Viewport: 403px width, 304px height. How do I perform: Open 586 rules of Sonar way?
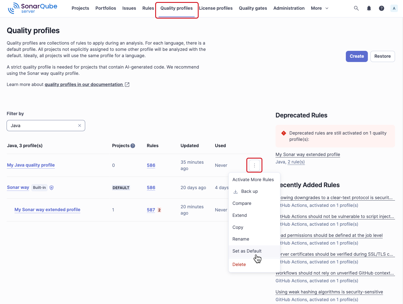(x=151, y=188)
